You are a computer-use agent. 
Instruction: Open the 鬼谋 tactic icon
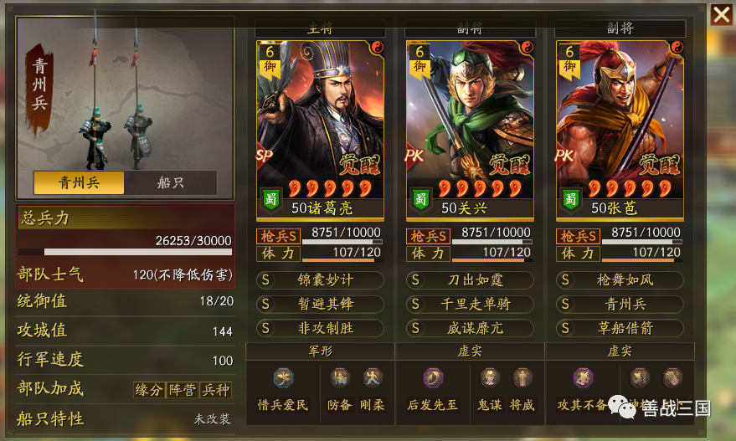(x=490, y=378)
